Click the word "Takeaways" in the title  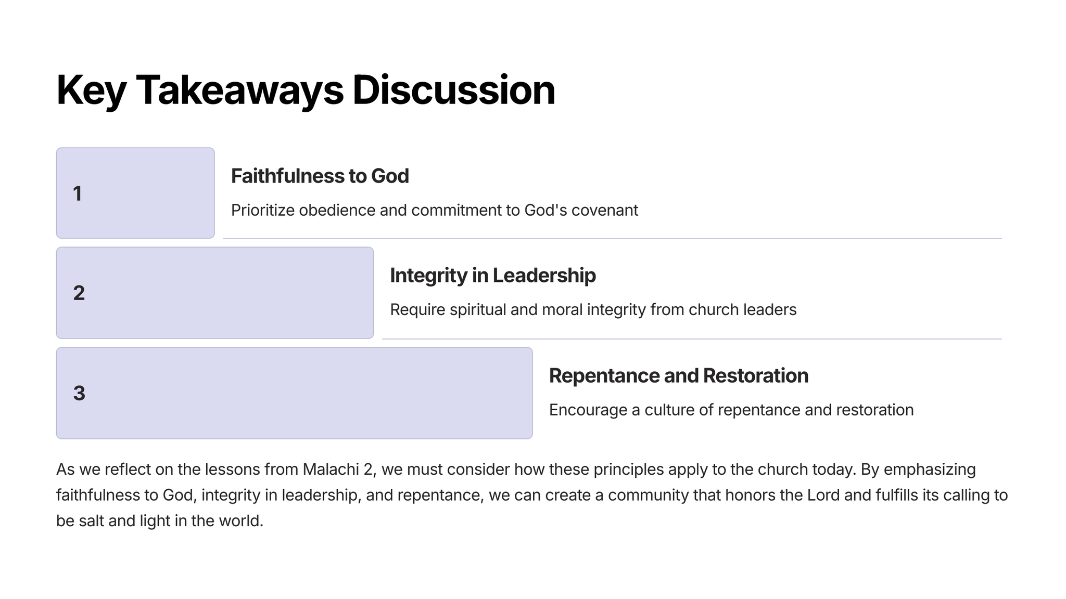pyautogui.click(x=239, y=90)
